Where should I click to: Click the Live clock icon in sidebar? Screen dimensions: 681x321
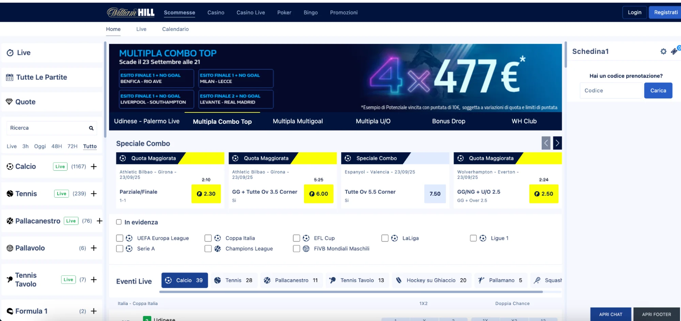pyautogui.click(x=10, y=53)
